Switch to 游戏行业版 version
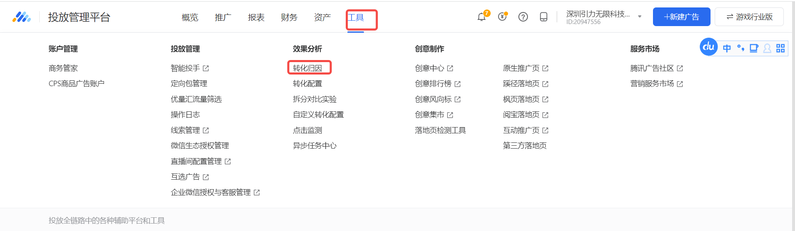Image resolution: width=795 pixels, height=231 pixels. [x=749, y=17]
